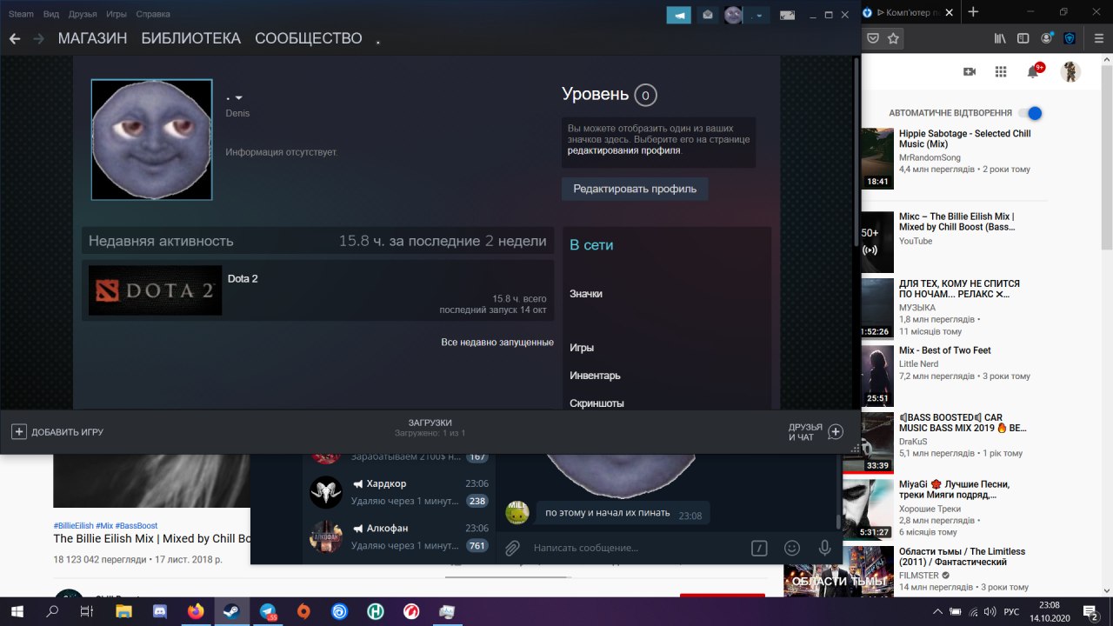Open the Хардкор channel in Telegram
Screen dimensions: 1113x626
398,492
